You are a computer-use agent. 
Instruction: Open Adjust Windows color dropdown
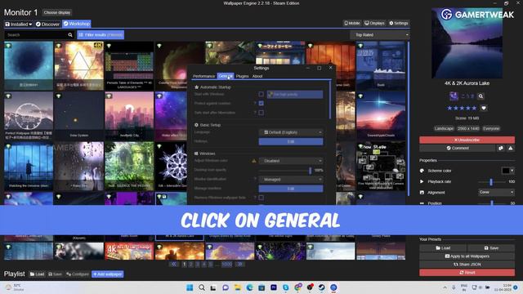click(291, 161)
